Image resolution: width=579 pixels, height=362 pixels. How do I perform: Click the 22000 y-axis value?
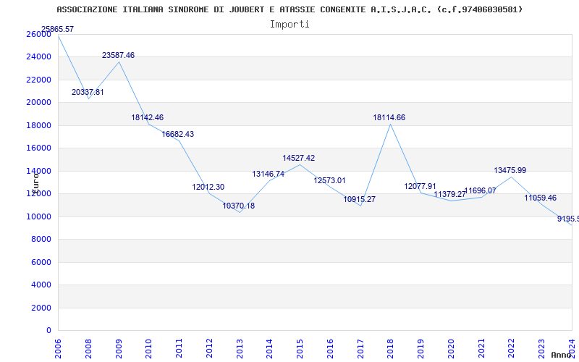[38, 80]
